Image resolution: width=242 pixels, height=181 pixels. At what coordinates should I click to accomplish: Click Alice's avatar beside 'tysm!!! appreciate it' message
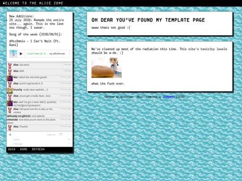10,84
